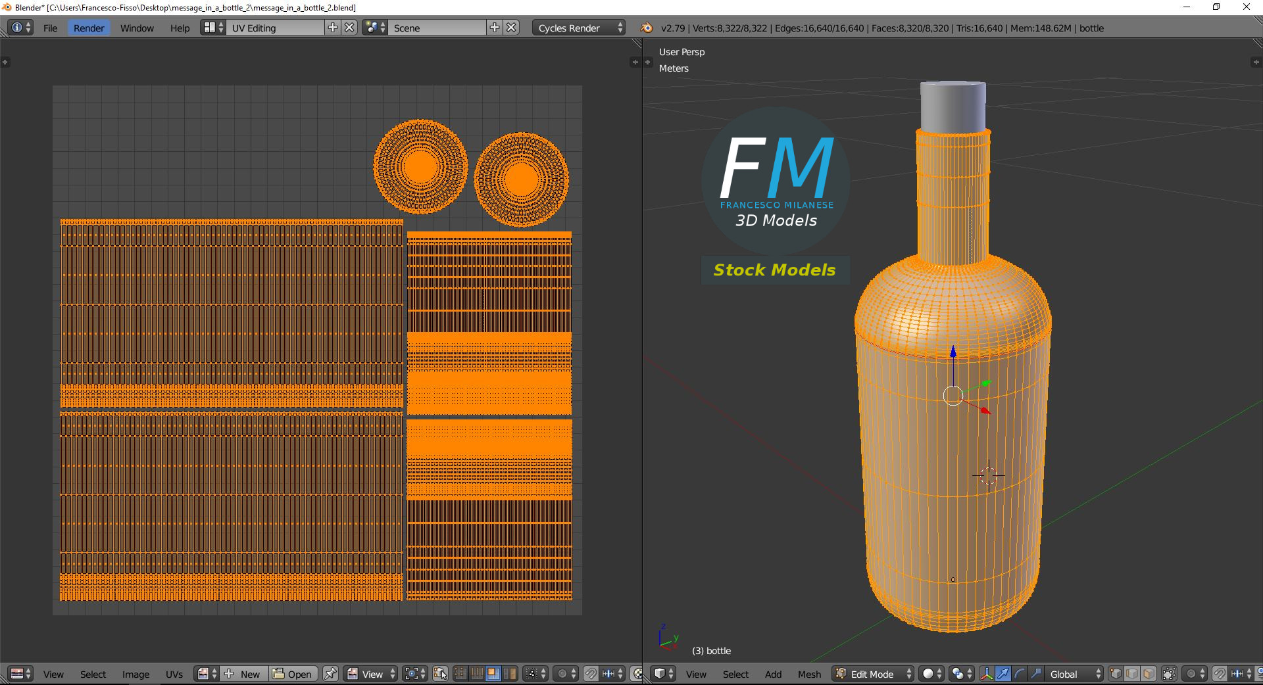Click the blue Z-axis manipulator arrow

[x=953, y=352]
